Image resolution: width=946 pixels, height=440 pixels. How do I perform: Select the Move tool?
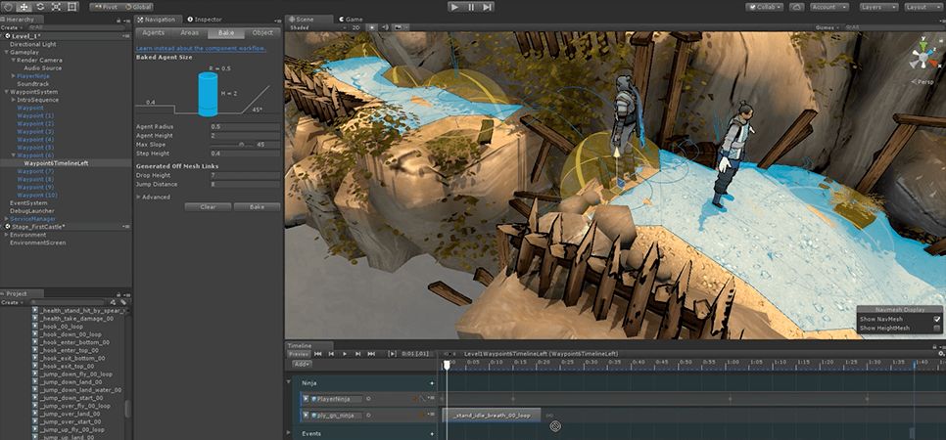tap(24, 6)
